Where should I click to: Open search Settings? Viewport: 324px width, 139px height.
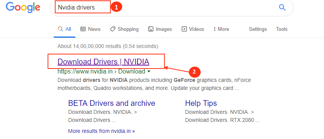[x=258, y=29]
